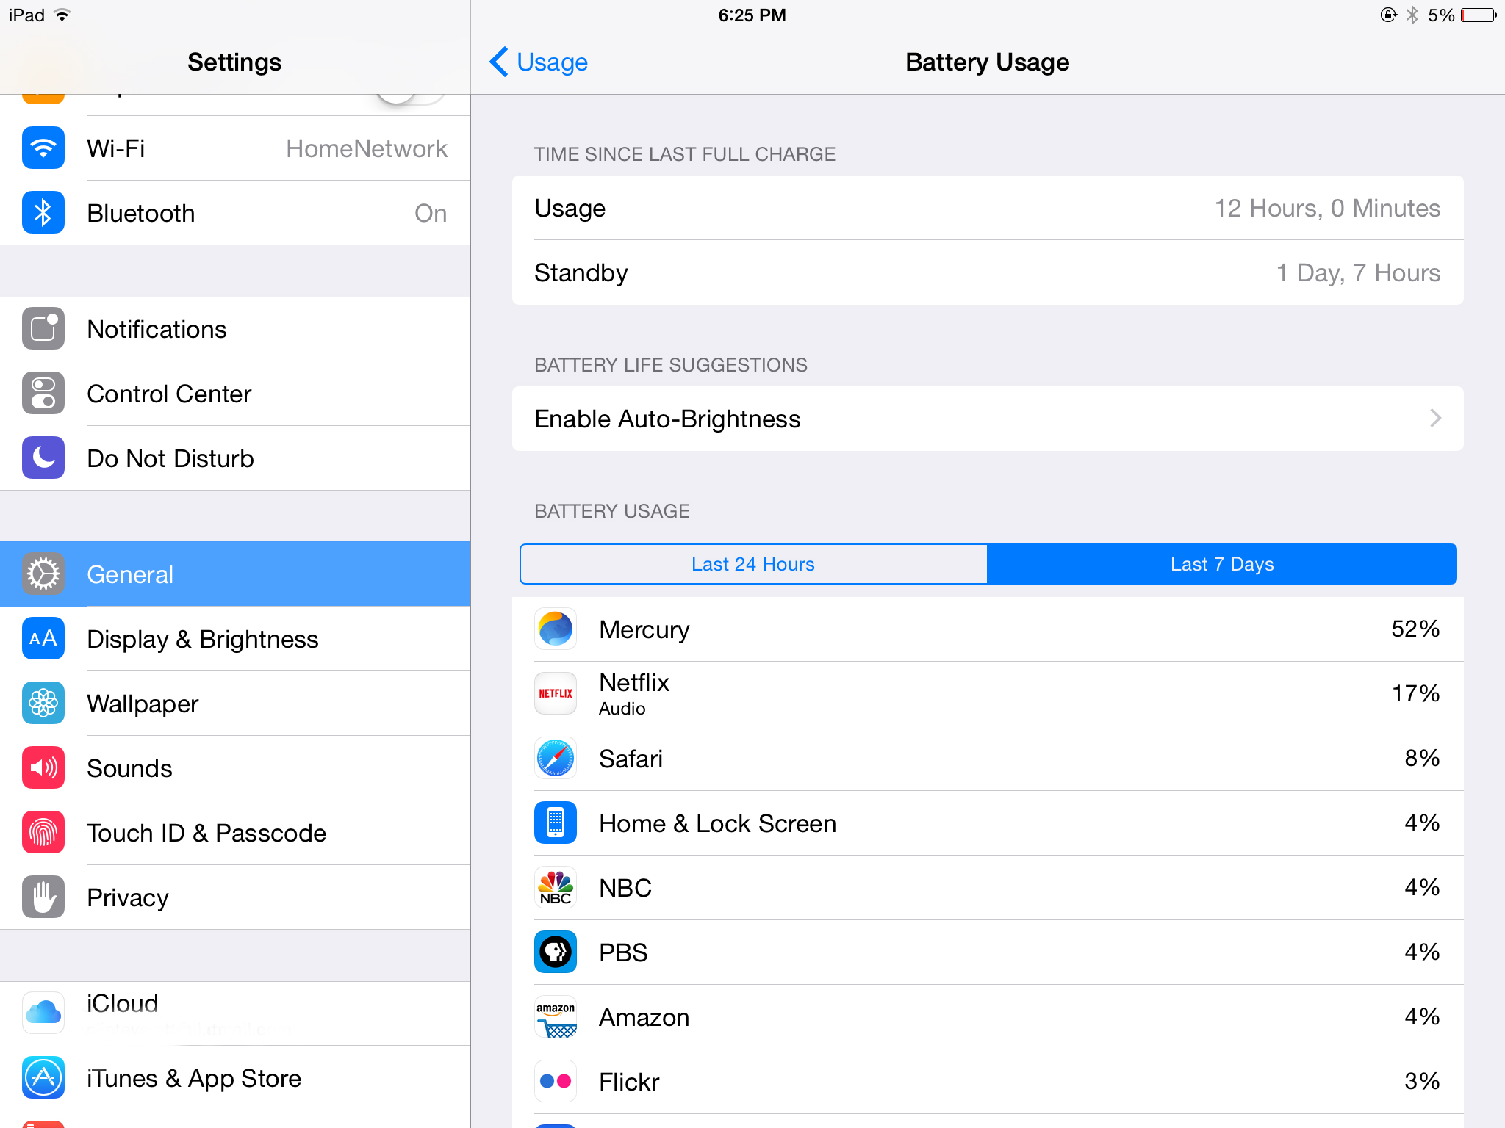
Task: Tap the battery icon in status bar
Action: pos(1479,15)
